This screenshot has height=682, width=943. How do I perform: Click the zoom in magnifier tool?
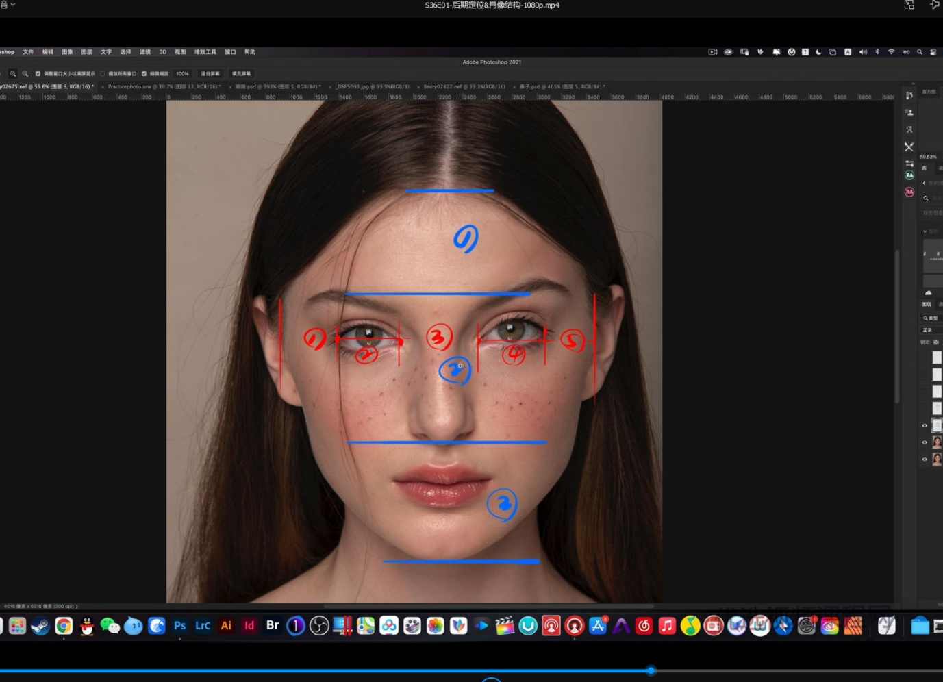[x=12, y=74]
